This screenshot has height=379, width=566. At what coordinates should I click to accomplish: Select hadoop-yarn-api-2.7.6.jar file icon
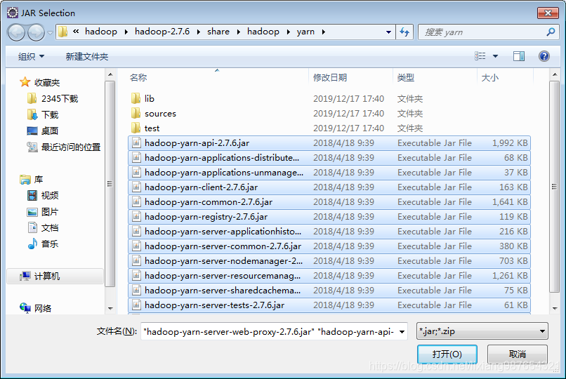click(x=136, y=142)
